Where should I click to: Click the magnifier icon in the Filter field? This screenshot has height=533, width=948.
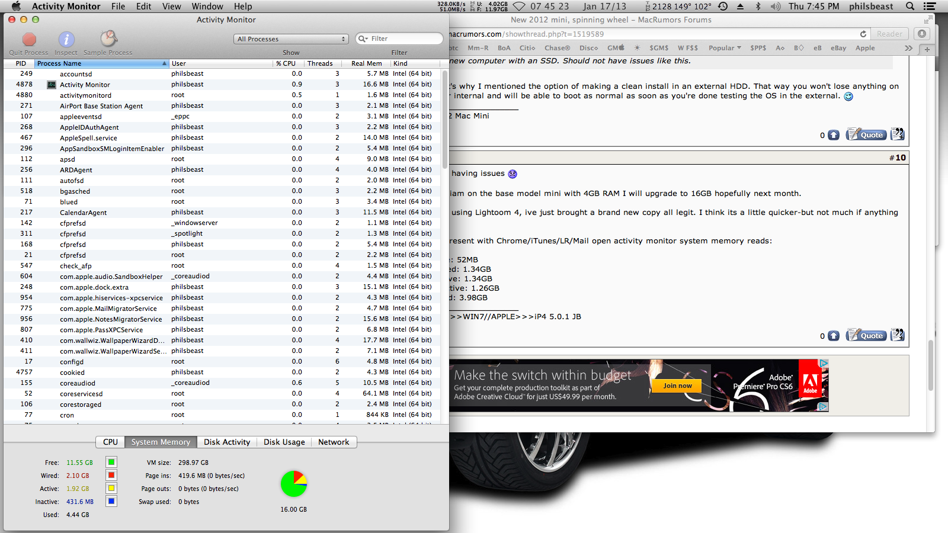point(363,39)
